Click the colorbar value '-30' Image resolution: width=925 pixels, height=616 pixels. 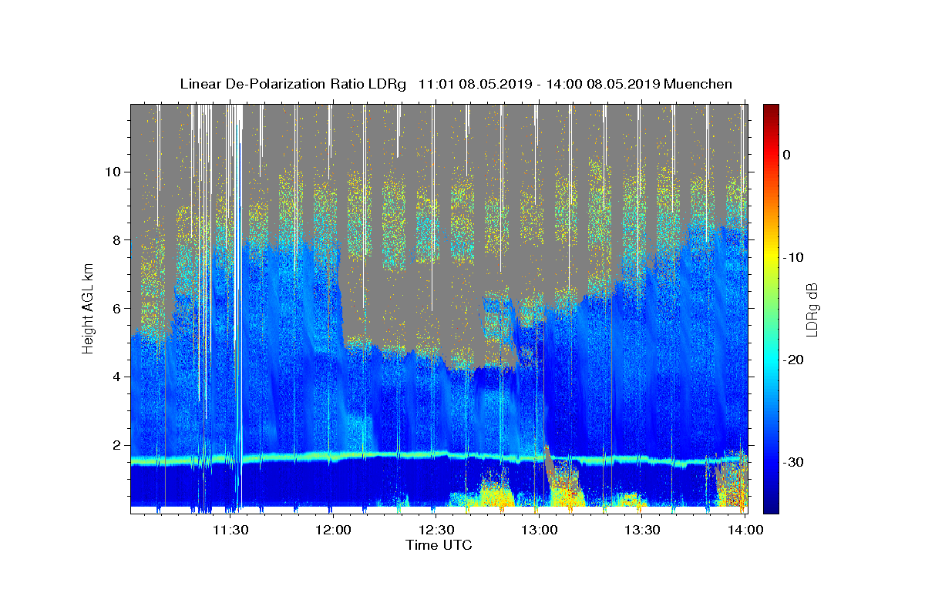tap(794, 462)
